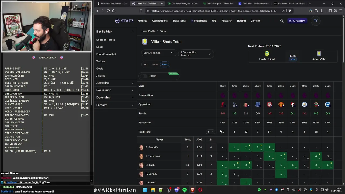Open the Statz Tools nav menu
The width and height of the screenshot is (345, 194).
(179, 21)
